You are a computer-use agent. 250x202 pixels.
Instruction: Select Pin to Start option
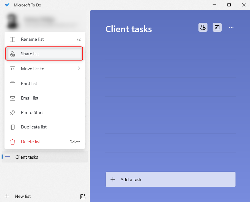pos(32,112)
